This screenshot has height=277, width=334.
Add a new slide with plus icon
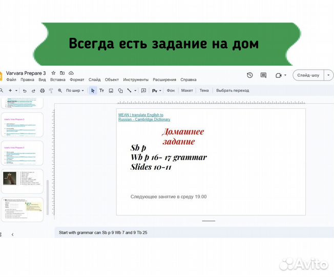[10, 90]
